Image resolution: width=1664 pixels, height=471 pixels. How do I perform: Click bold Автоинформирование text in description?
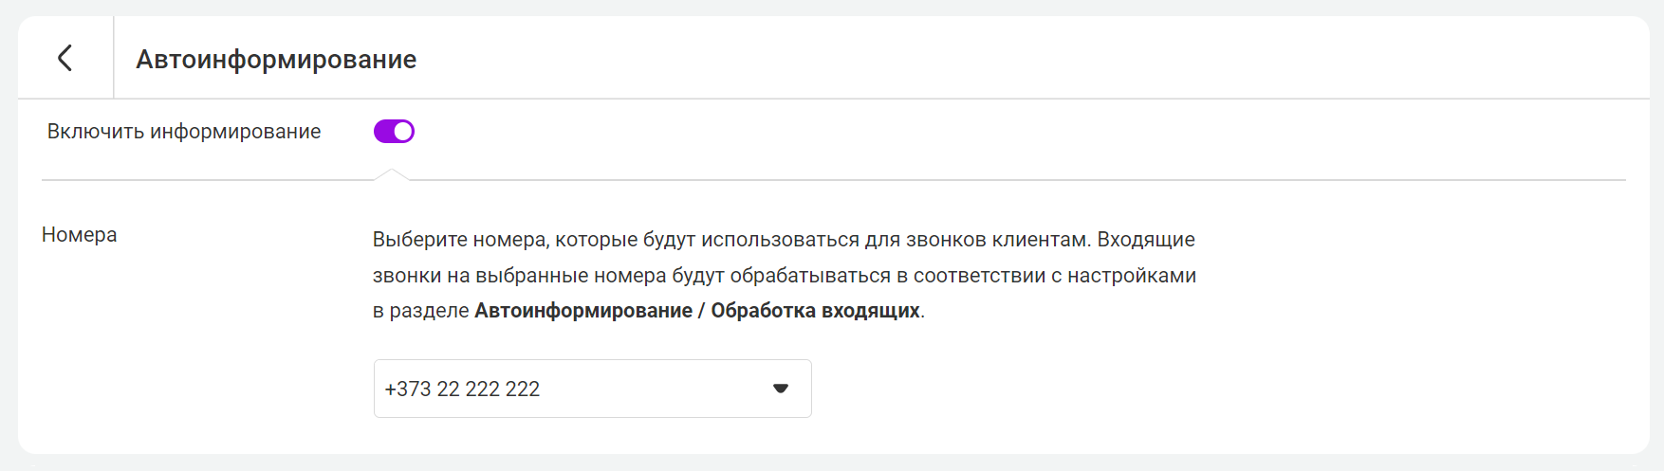(582, 311)
